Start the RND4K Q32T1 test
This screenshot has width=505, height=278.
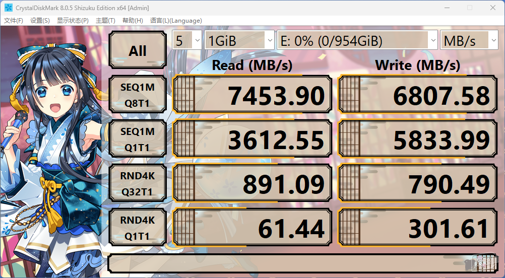click(138, 183)
